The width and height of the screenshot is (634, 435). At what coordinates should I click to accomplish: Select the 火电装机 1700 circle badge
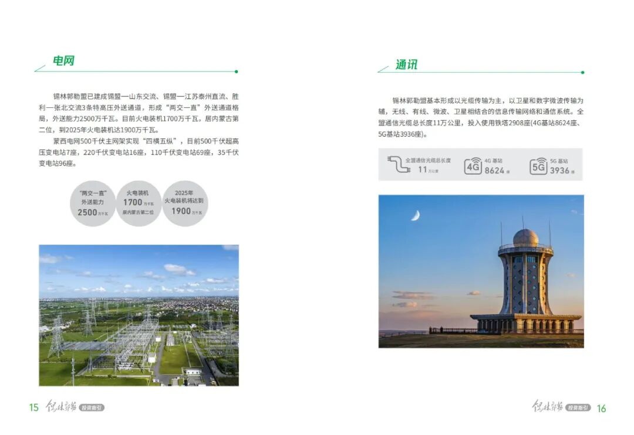(139, 203)
